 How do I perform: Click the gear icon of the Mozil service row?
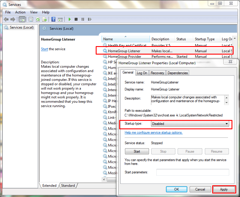[105, 173]
